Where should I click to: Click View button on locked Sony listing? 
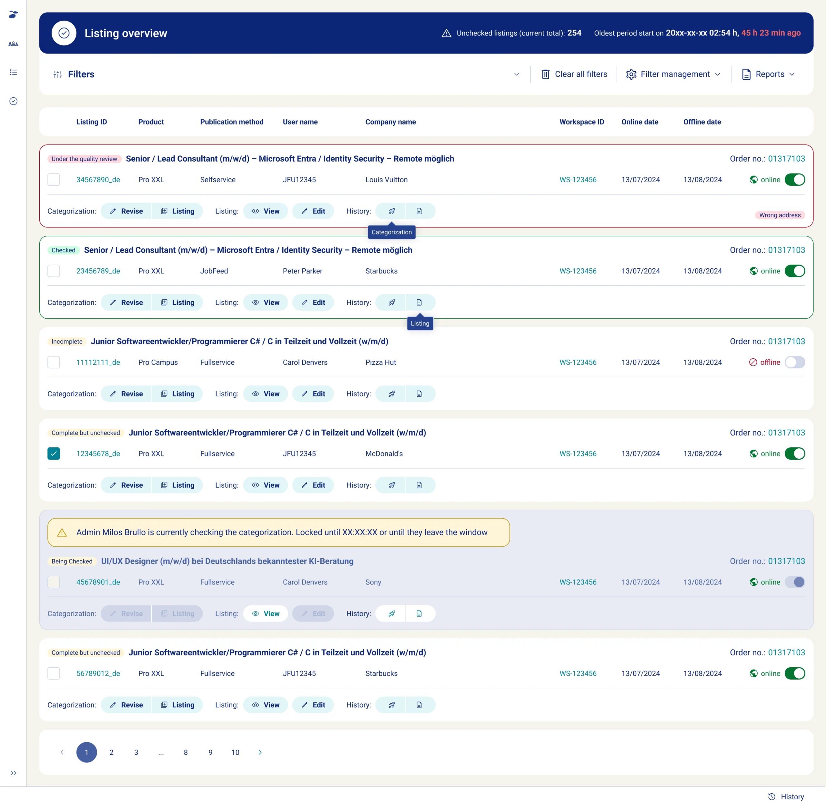[266, 613]
